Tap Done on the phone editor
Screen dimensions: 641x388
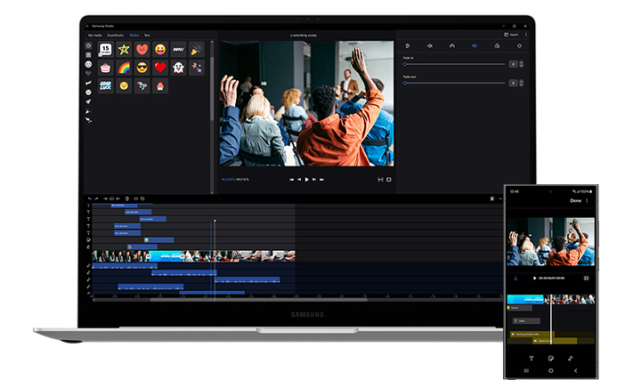pos(576,200)
